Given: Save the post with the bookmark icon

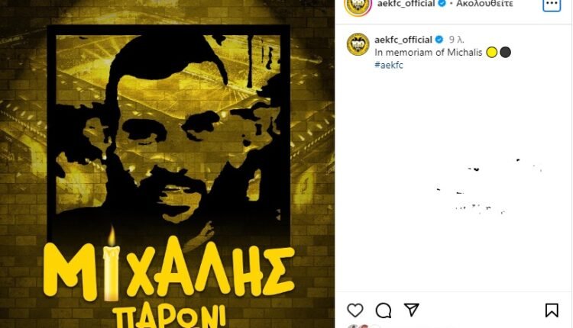Looking at the screenshot, I should pos(552,310).
